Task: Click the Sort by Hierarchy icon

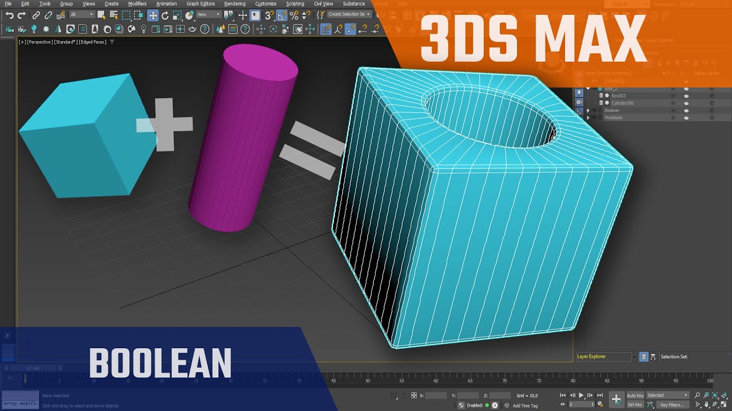Action: [653, 357]
